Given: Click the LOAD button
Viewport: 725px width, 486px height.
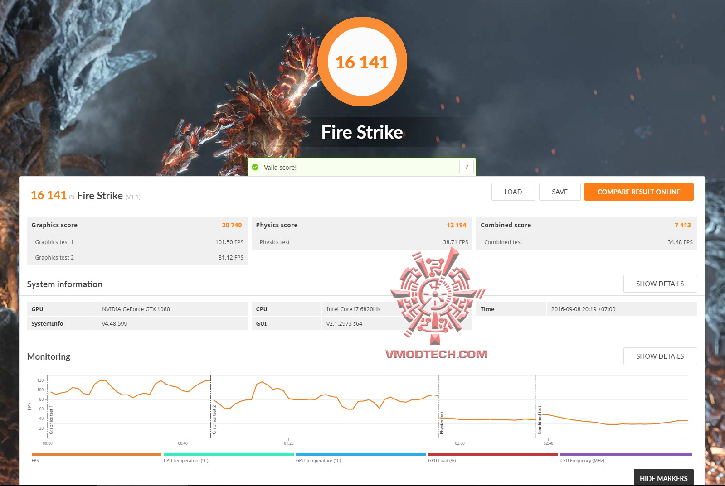Looking at the screenshot, I should pyautogui.click(x=513, y=192).
